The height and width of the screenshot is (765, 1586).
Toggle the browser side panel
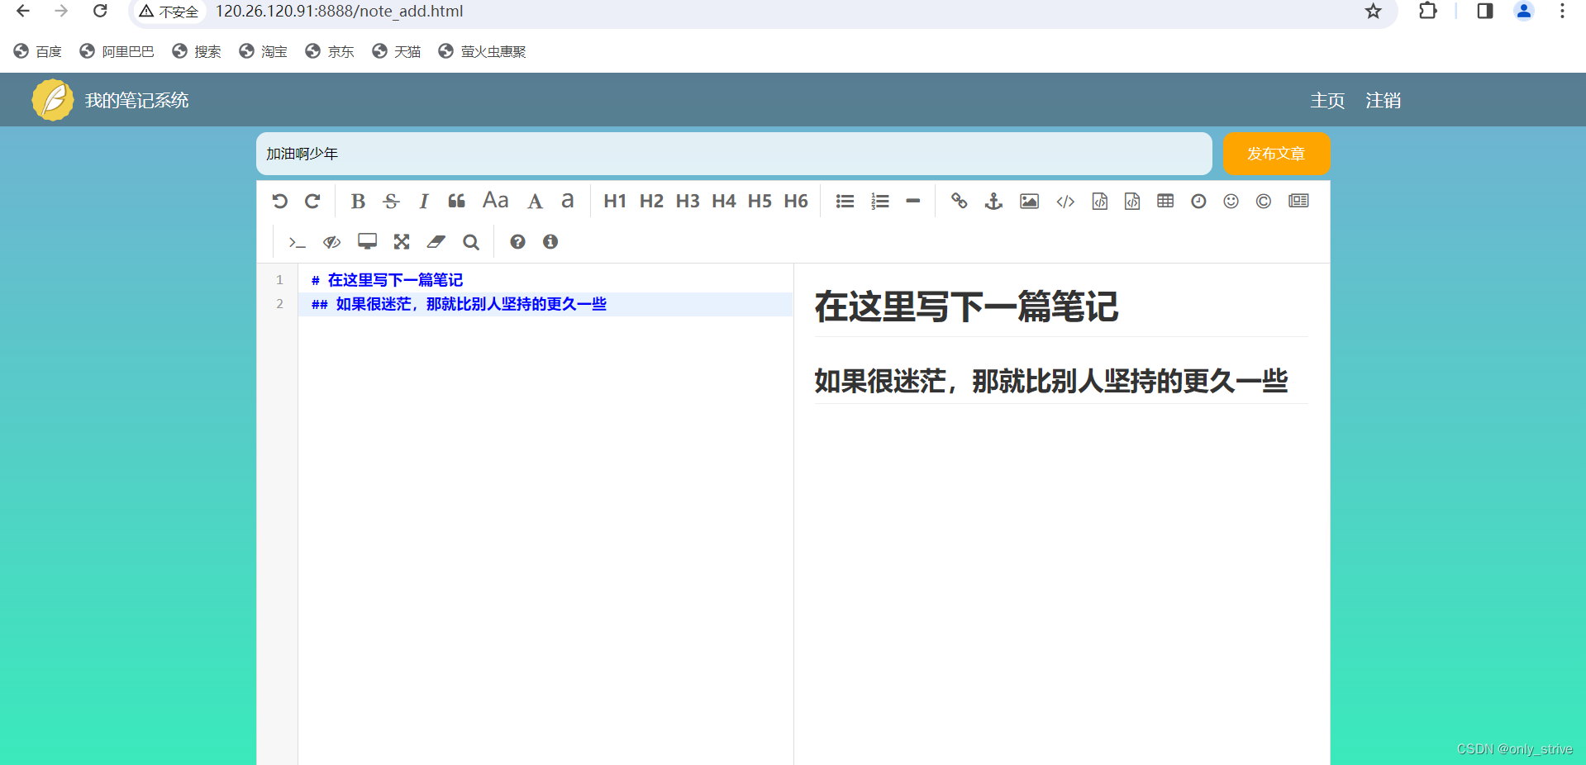(1485, 12)
